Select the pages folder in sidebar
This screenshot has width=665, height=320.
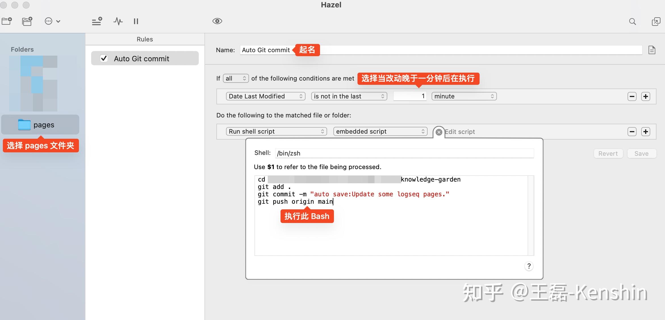[40, 125]
